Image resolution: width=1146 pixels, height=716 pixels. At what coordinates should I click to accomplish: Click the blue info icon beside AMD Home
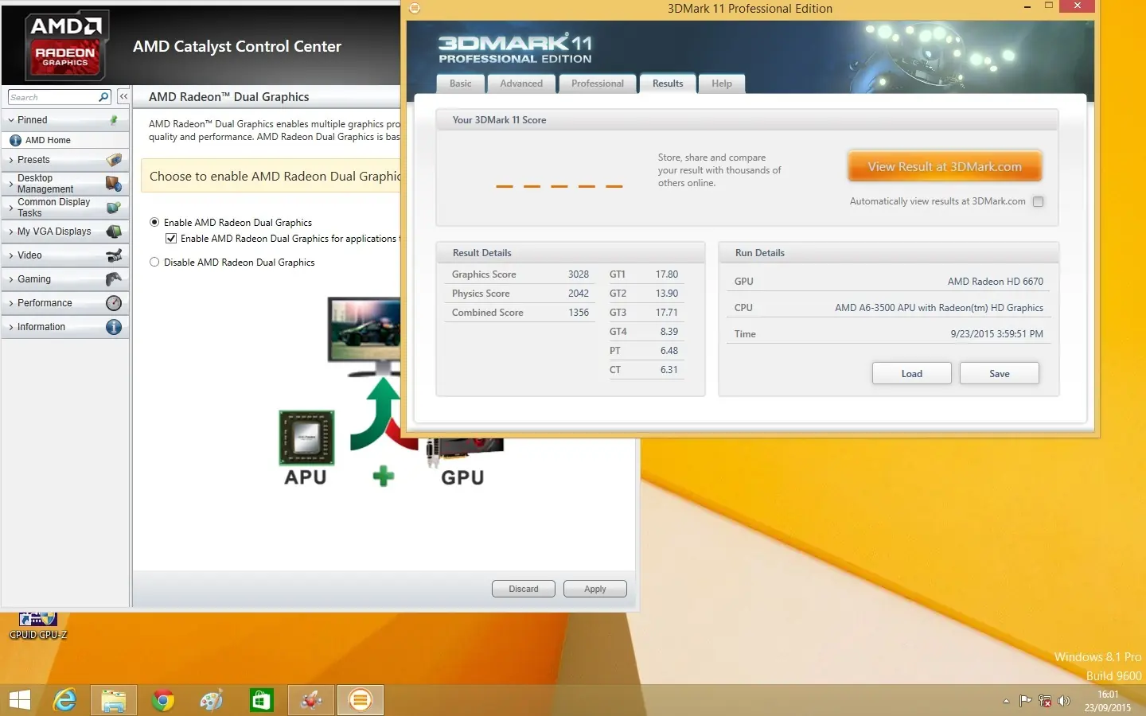[15, 140]
